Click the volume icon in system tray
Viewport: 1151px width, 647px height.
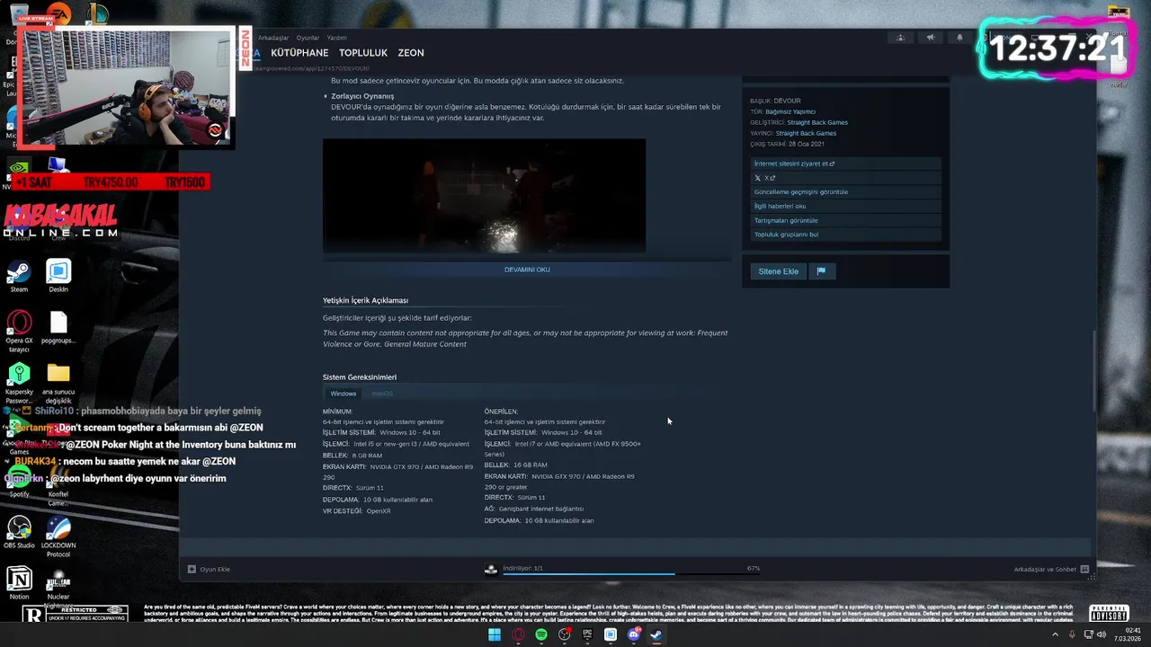click(1102, 634)
